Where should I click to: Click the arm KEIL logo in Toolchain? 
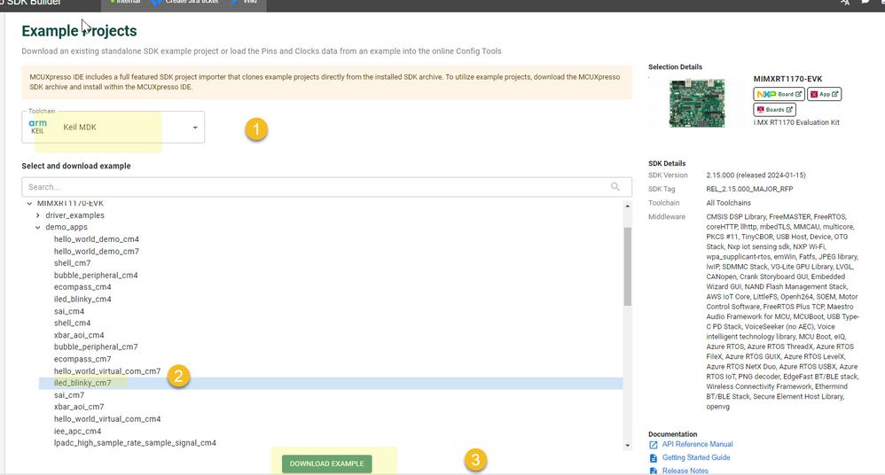click(38, 127)
